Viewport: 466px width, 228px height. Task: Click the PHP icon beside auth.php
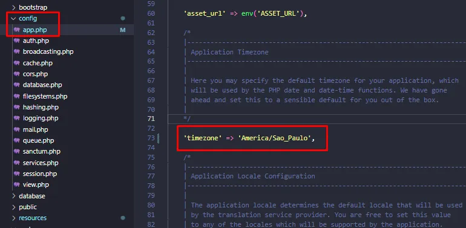[x=17, y=41]
